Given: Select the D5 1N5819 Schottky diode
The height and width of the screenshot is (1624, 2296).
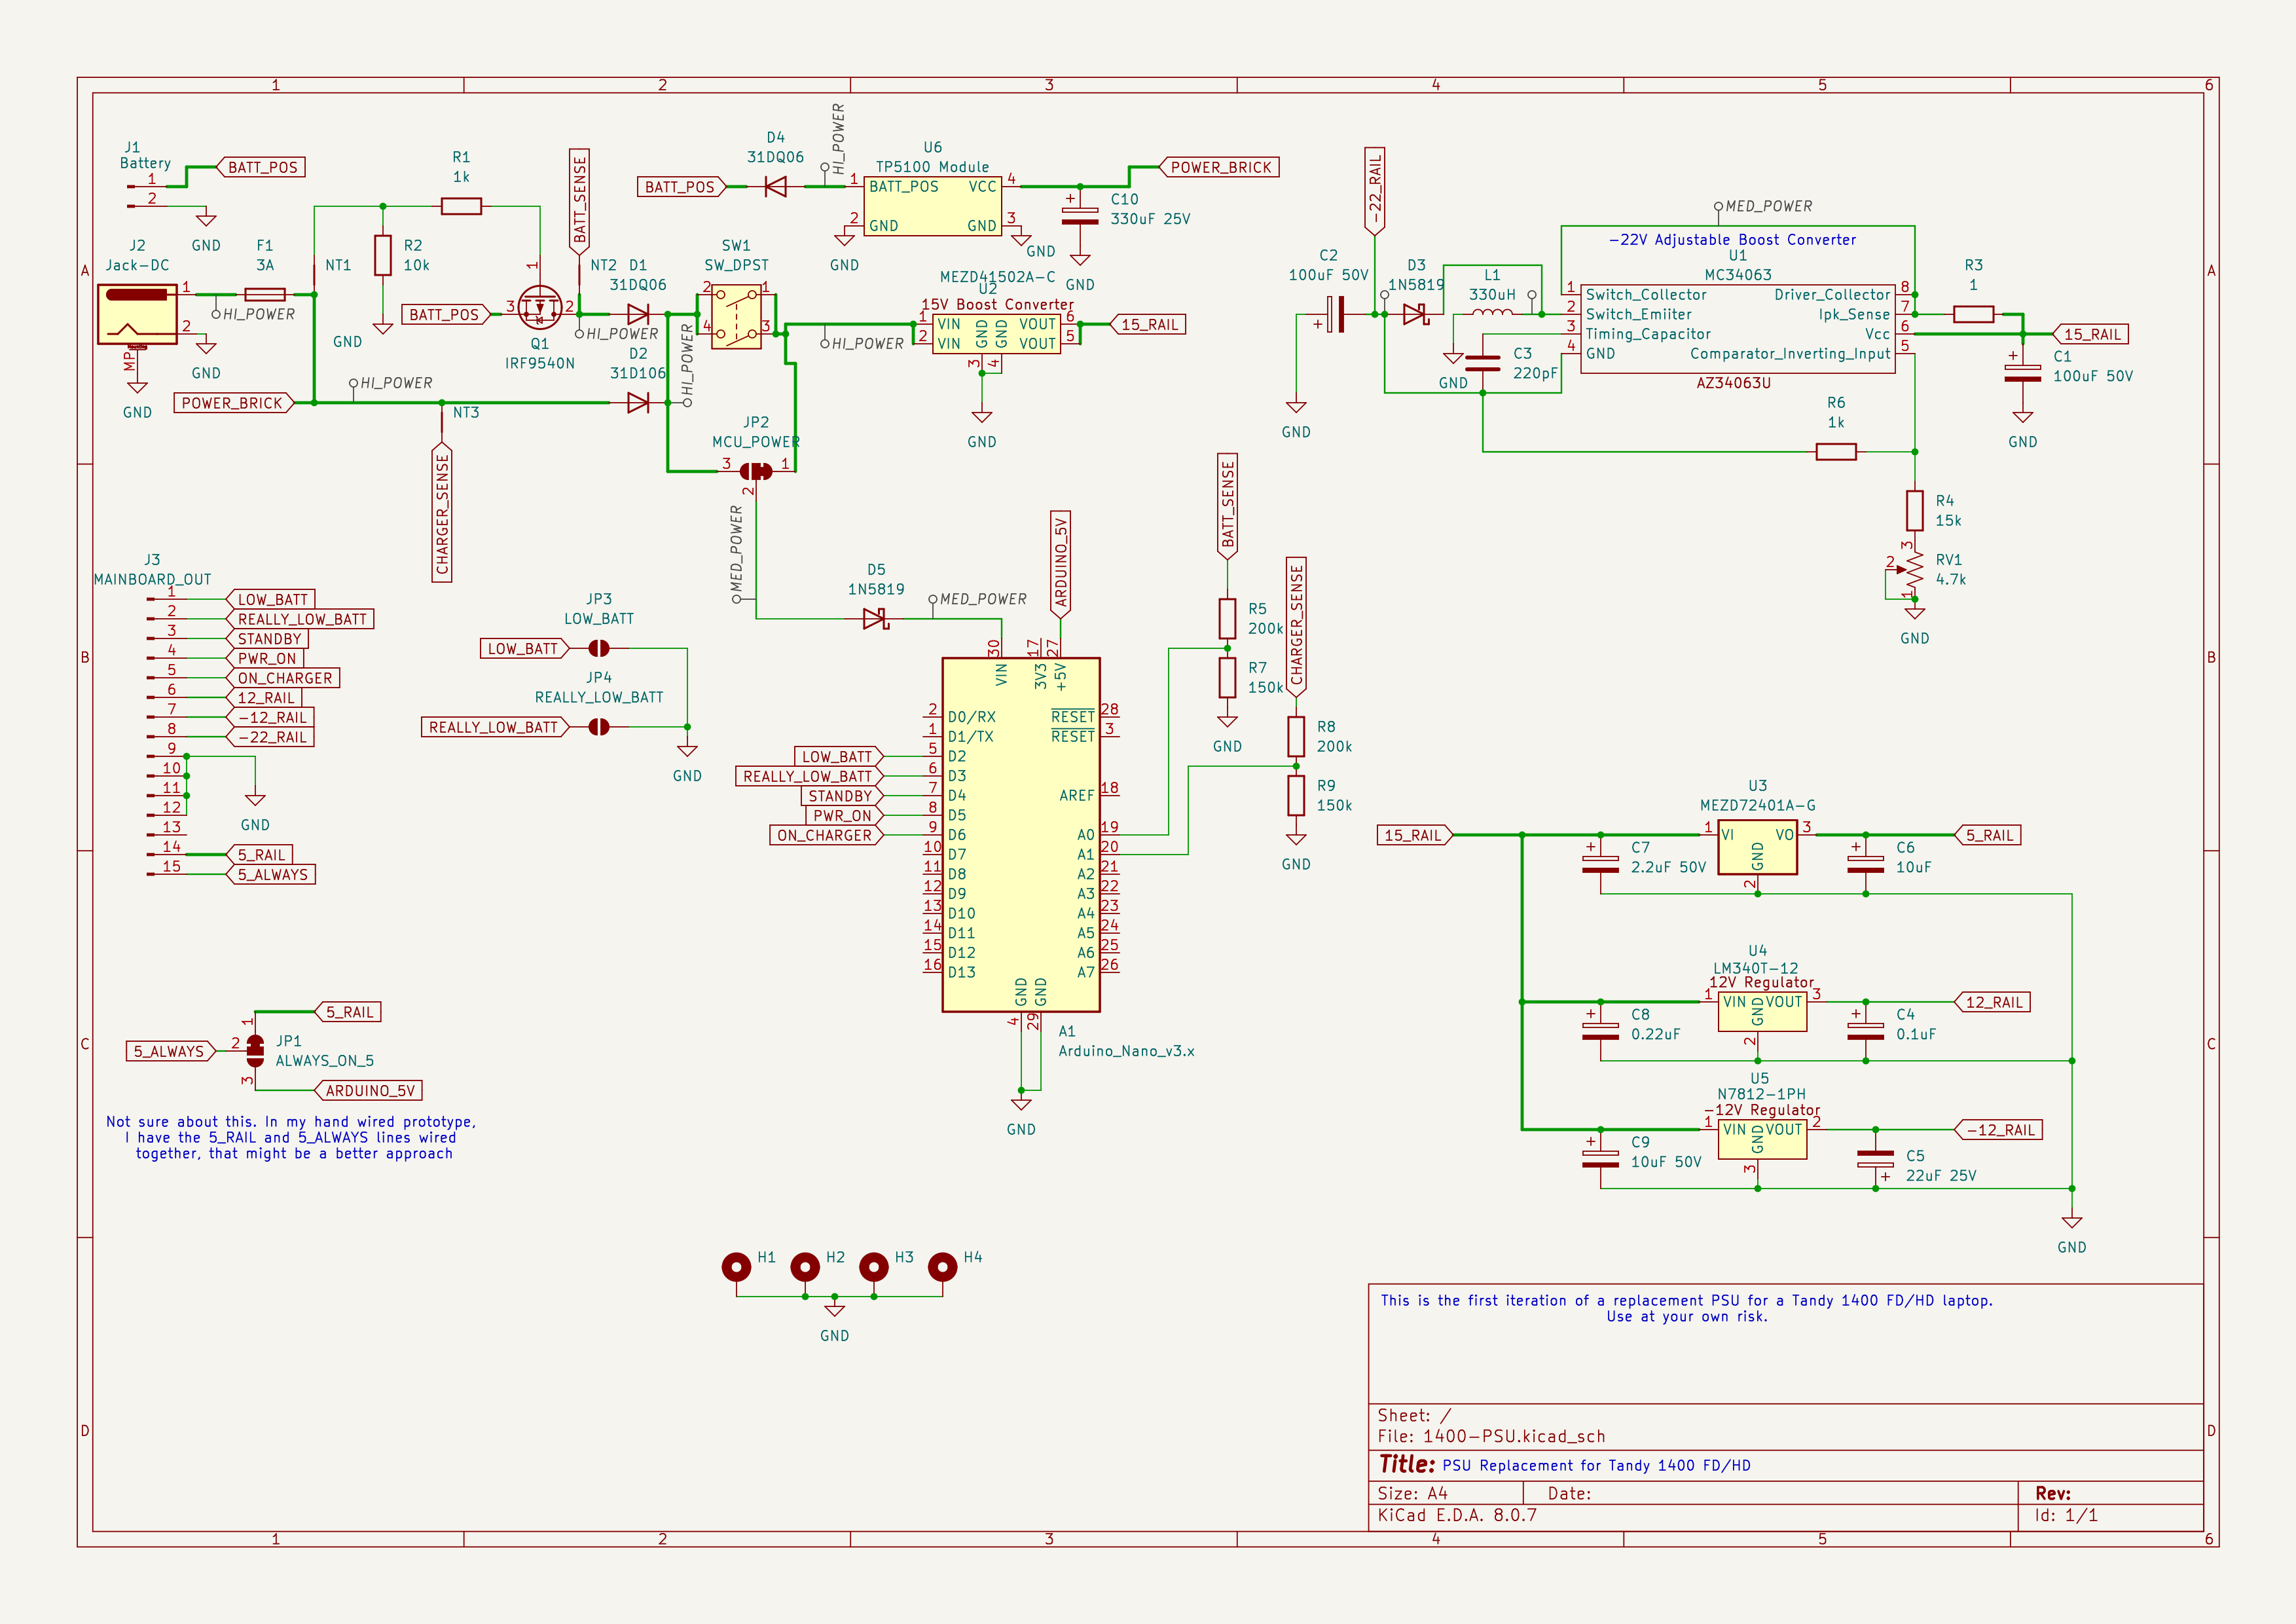Looking at the screenshot, I should point(876,619).
